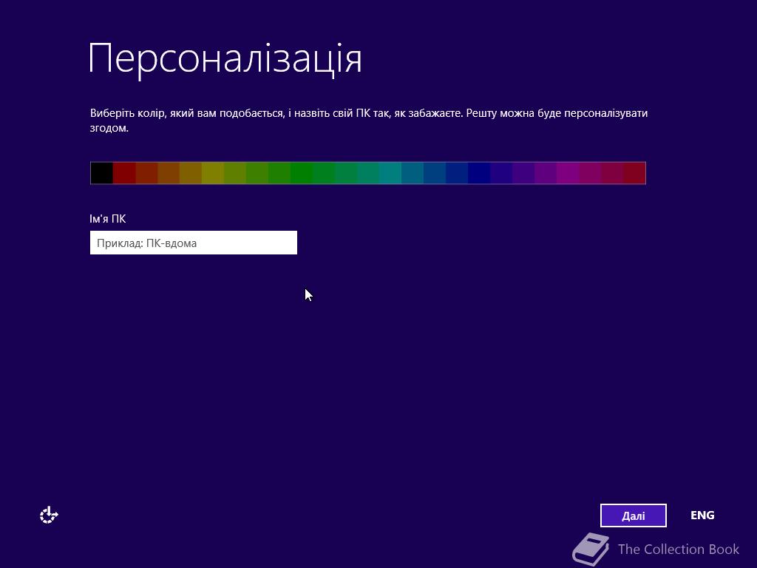Viewport: 757px width, 568px height.
Task: Click the Далі button
Action: pyautogui.click(x=633, y=515)
